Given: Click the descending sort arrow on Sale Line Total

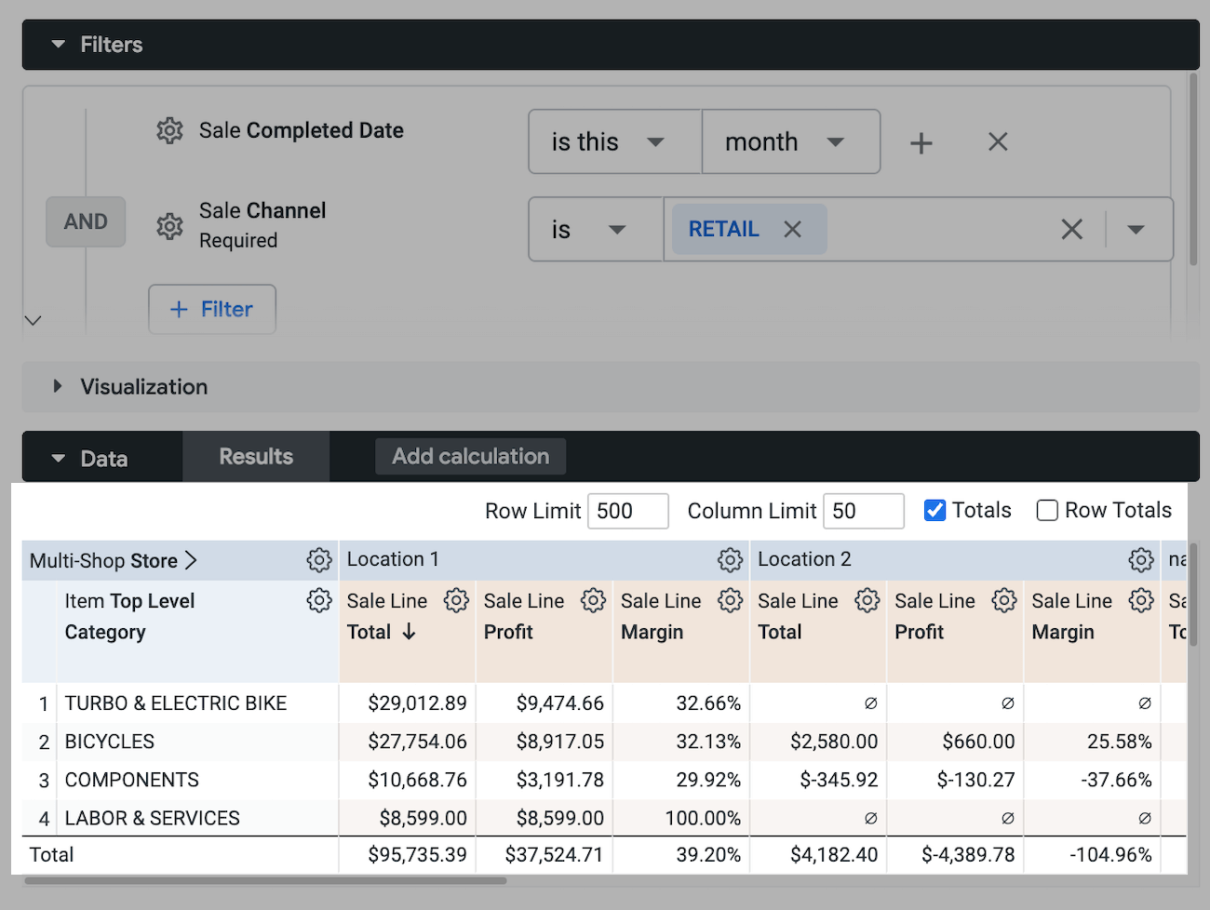Looking at the screenshot, I should pyautogui.click(x=407, y=632).
